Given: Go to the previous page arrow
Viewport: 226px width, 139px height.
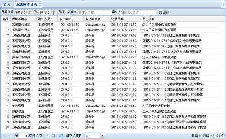Looking at the screenshot, I should click(10, 136).
